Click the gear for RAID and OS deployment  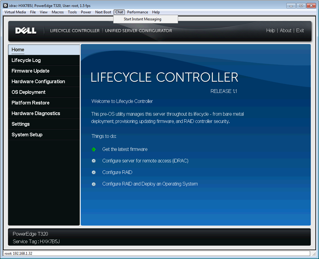point(94,184)
